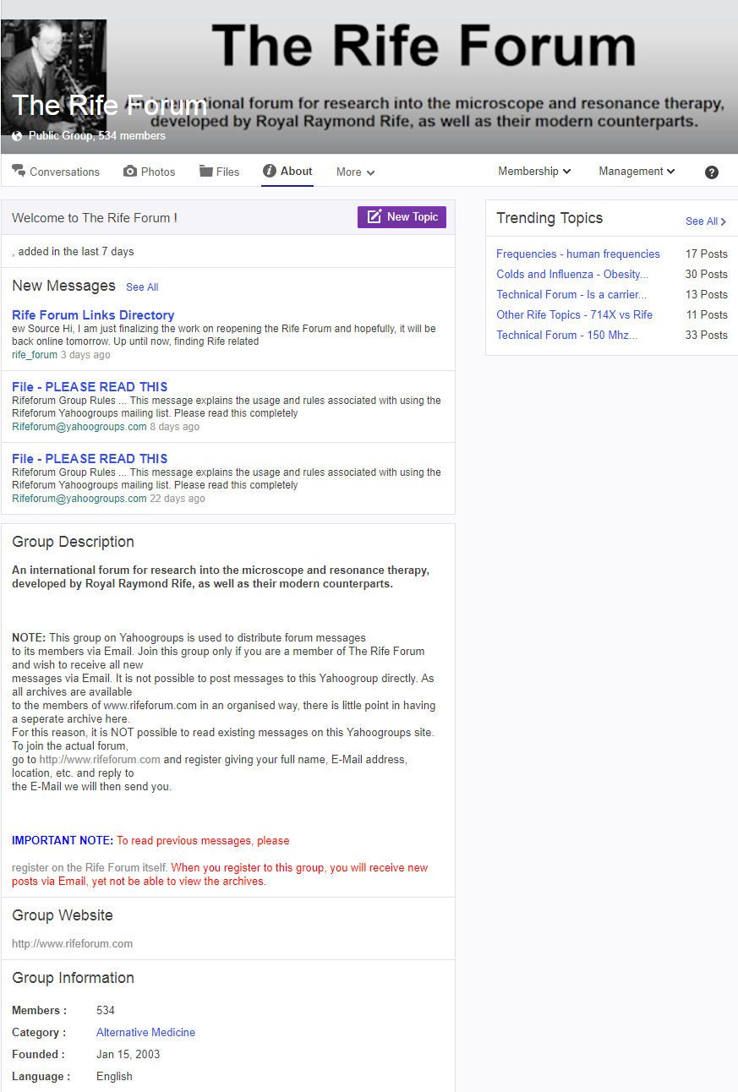Switch to the Photos tab

point(150,172)
